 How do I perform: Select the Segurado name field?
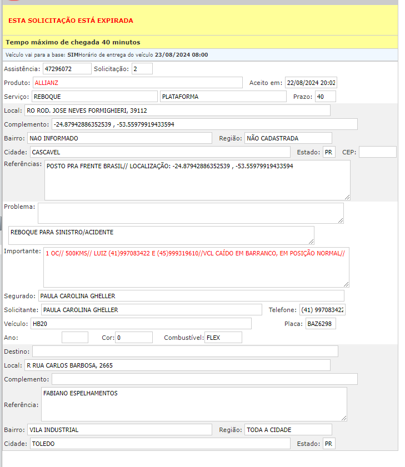click(191, 296)
